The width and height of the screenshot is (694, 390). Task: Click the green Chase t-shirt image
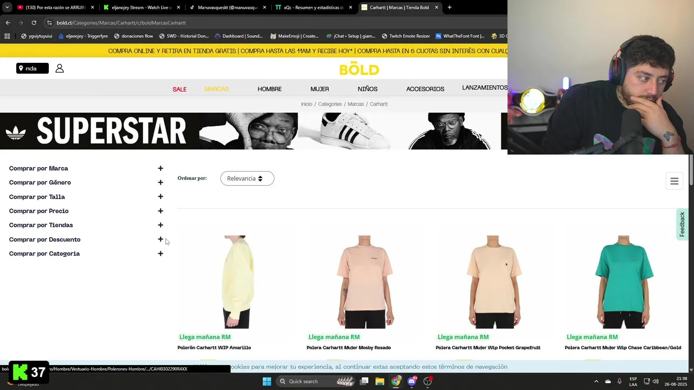click(623, 282)
